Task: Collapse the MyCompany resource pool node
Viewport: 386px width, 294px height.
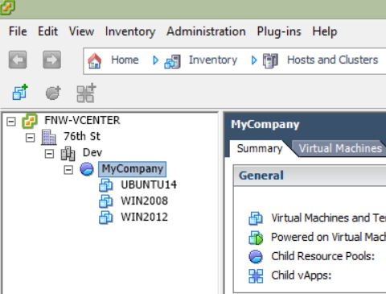Action: [x=68, y=170]
